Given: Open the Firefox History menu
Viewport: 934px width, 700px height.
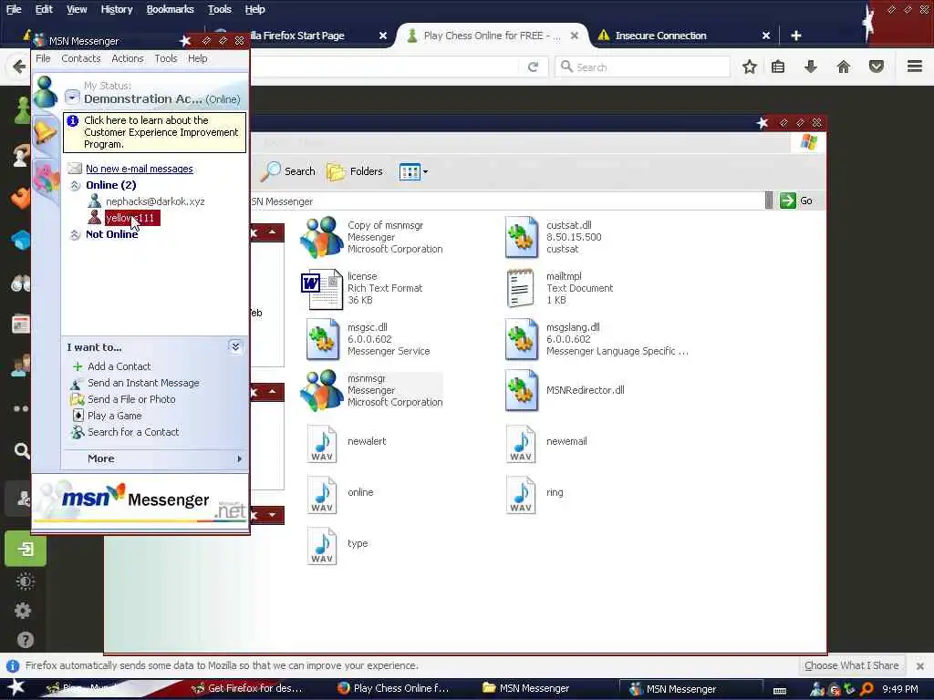Looking at the screenshot, I should 117,9.
